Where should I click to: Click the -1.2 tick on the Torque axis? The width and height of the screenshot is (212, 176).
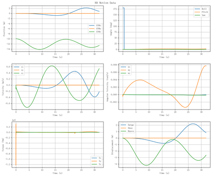(x=8, y=165)
